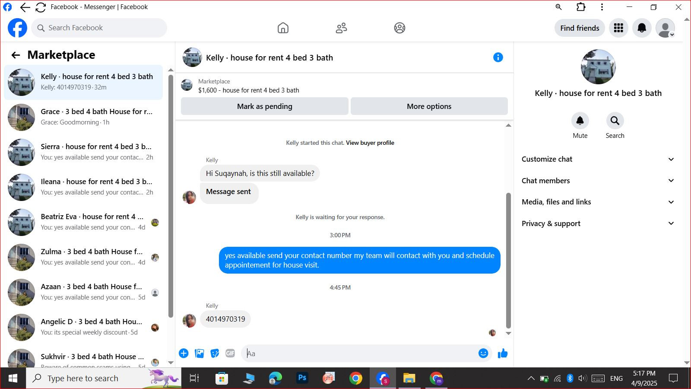Open File Explorer from the taskbar
Viewport: 691px width, 389px height.
[409, 378]
